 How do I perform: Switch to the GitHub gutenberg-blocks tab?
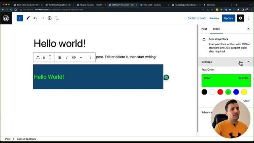186,5
